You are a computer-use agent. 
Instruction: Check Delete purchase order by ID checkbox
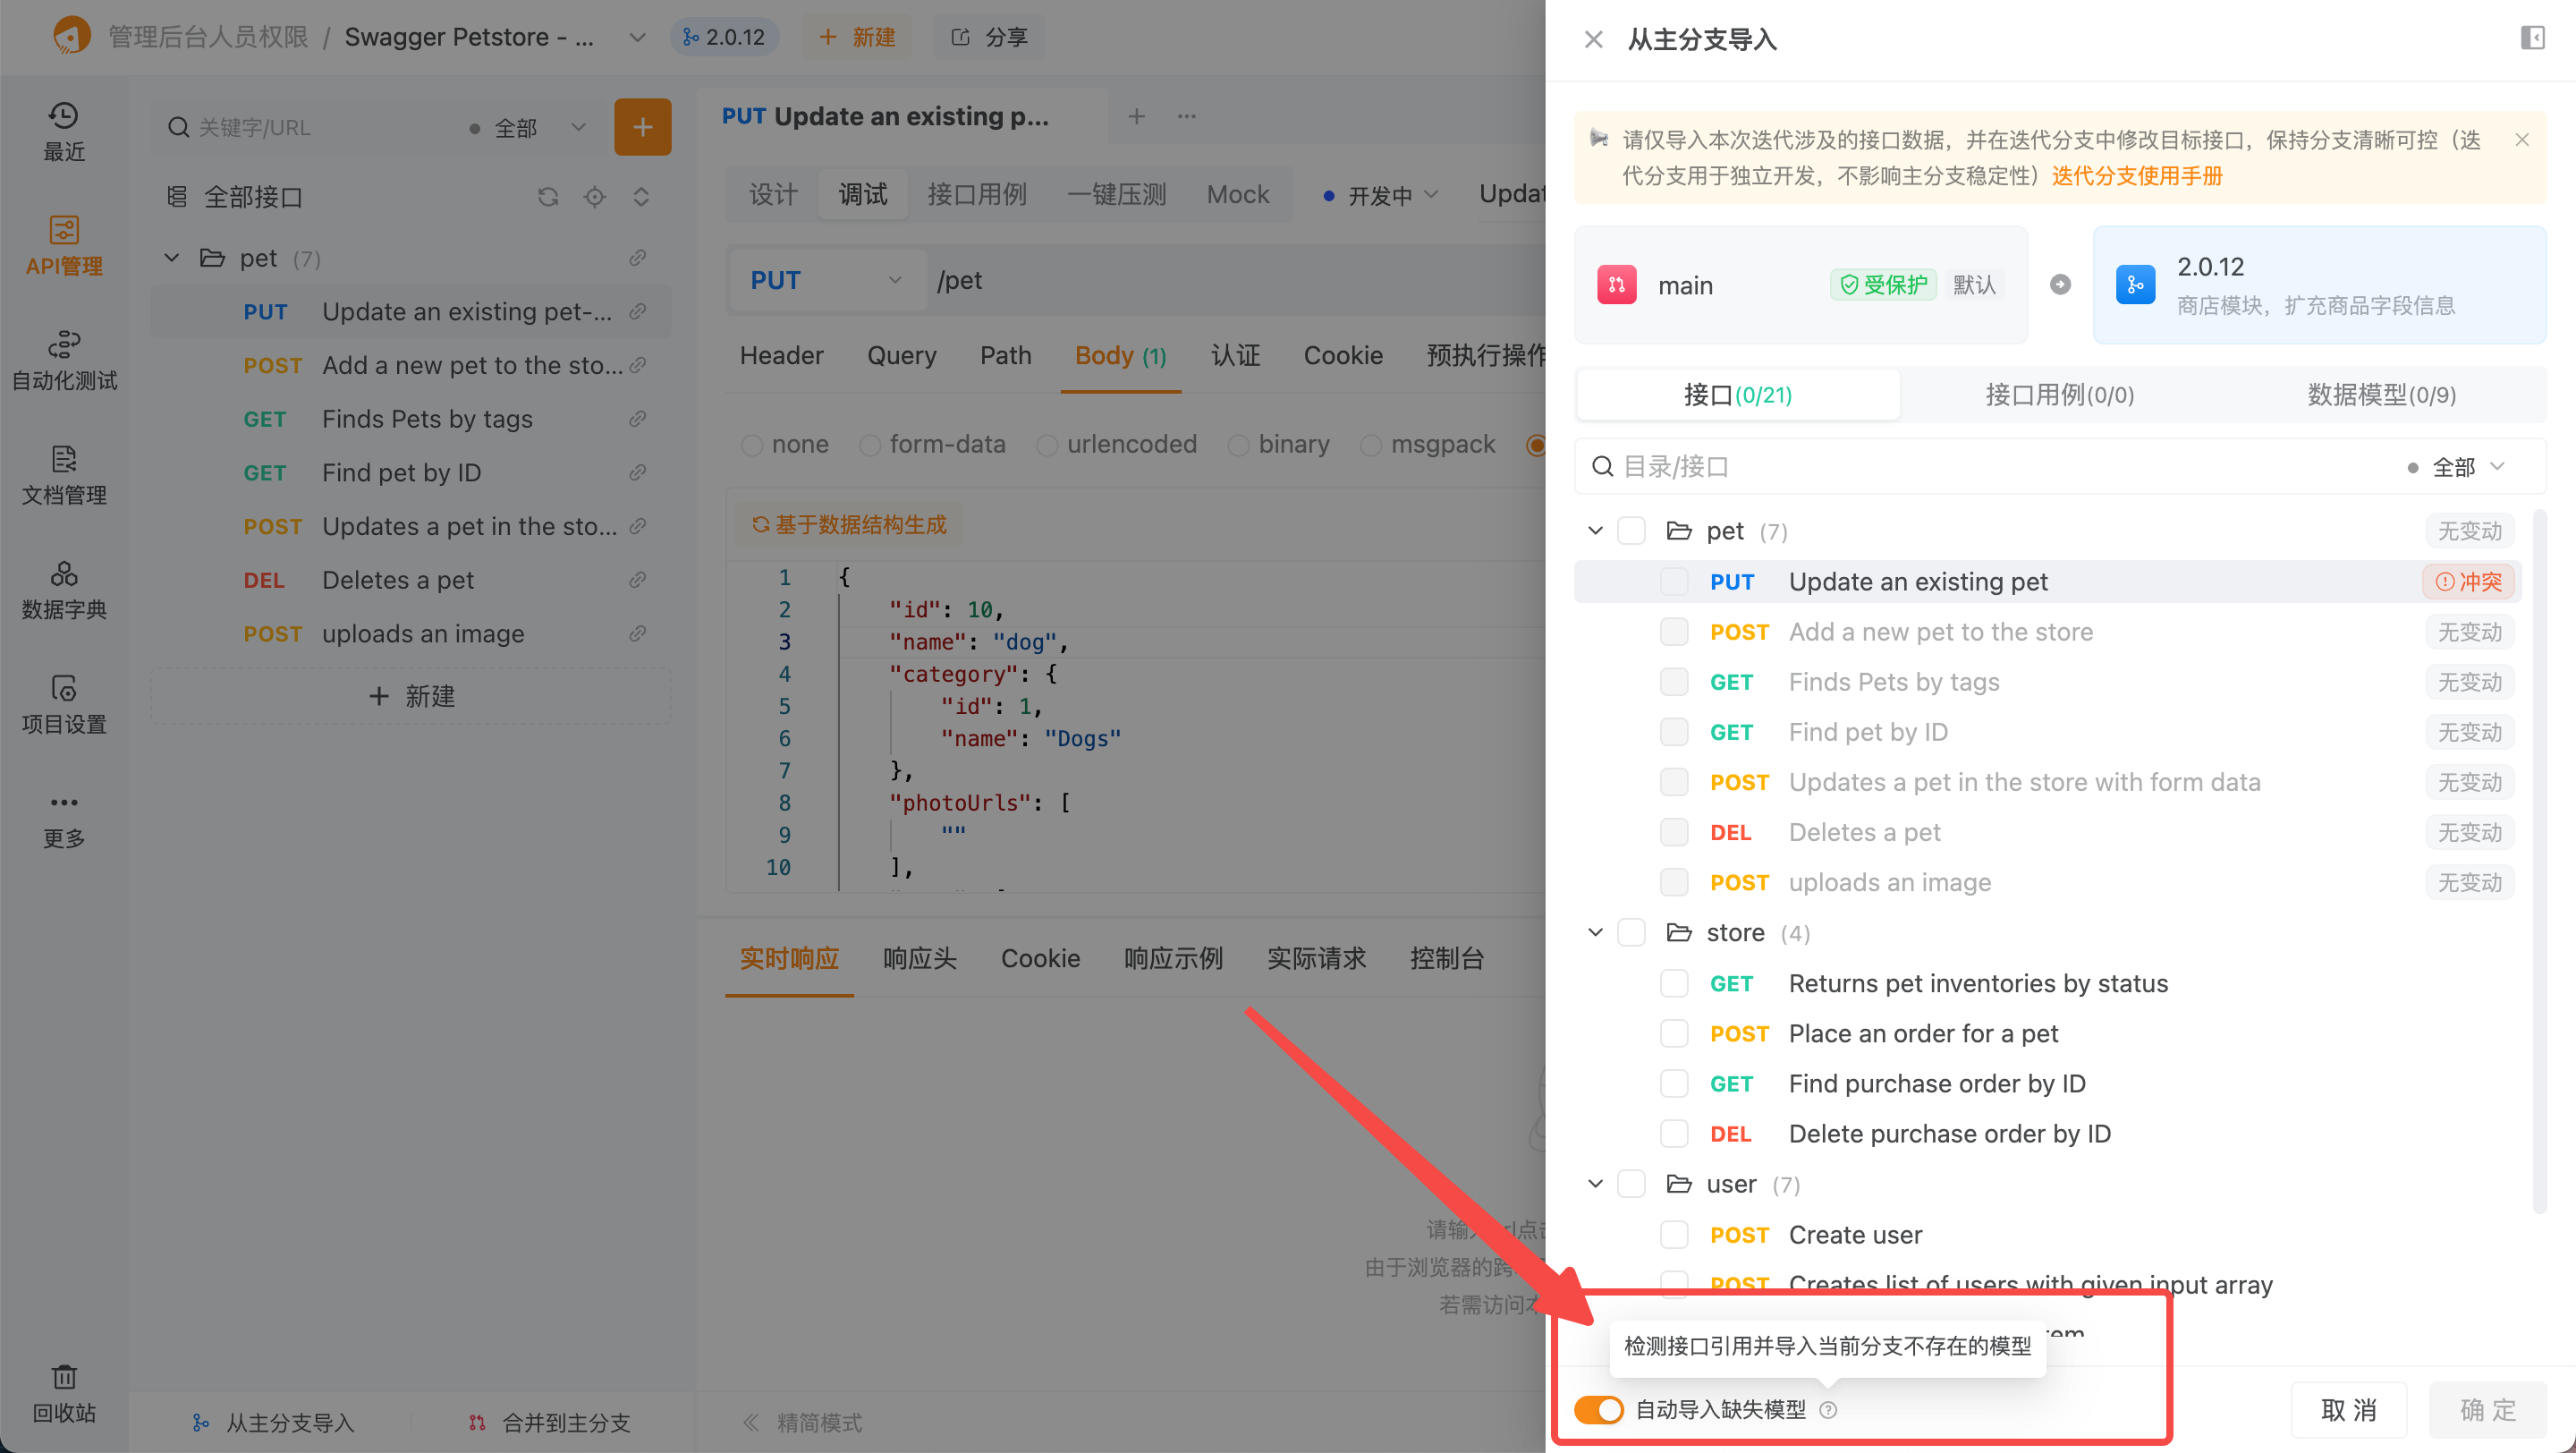tap(1674, 1134)
